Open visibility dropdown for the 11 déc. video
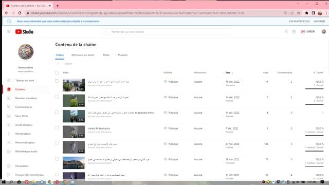 171,113
